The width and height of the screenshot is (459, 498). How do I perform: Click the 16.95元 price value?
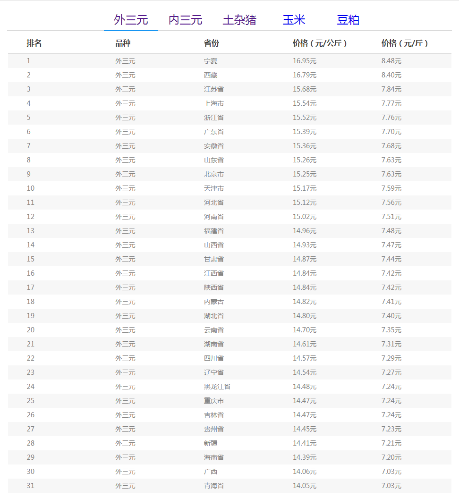click(305, 61)
